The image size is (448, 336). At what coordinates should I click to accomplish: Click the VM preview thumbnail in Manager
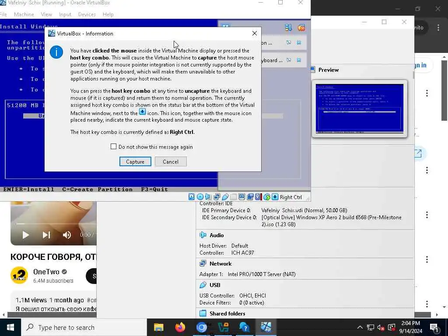360,108
